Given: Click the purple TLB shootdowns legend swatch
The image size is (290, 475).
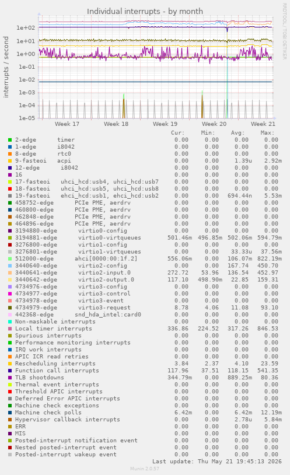Looking at the screenshot, I should tap(10, 378).
